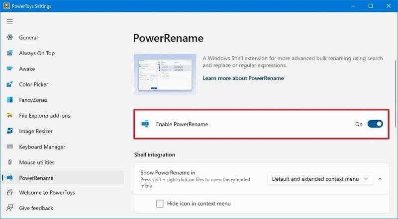
Task: Click the Always On Top icon
Action: pos(9,53)
